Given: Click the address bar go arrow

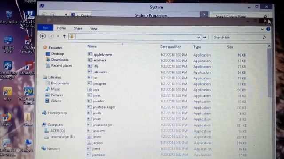Looking at the screenshot, I should pyautogui.click(x=205, y=38).
